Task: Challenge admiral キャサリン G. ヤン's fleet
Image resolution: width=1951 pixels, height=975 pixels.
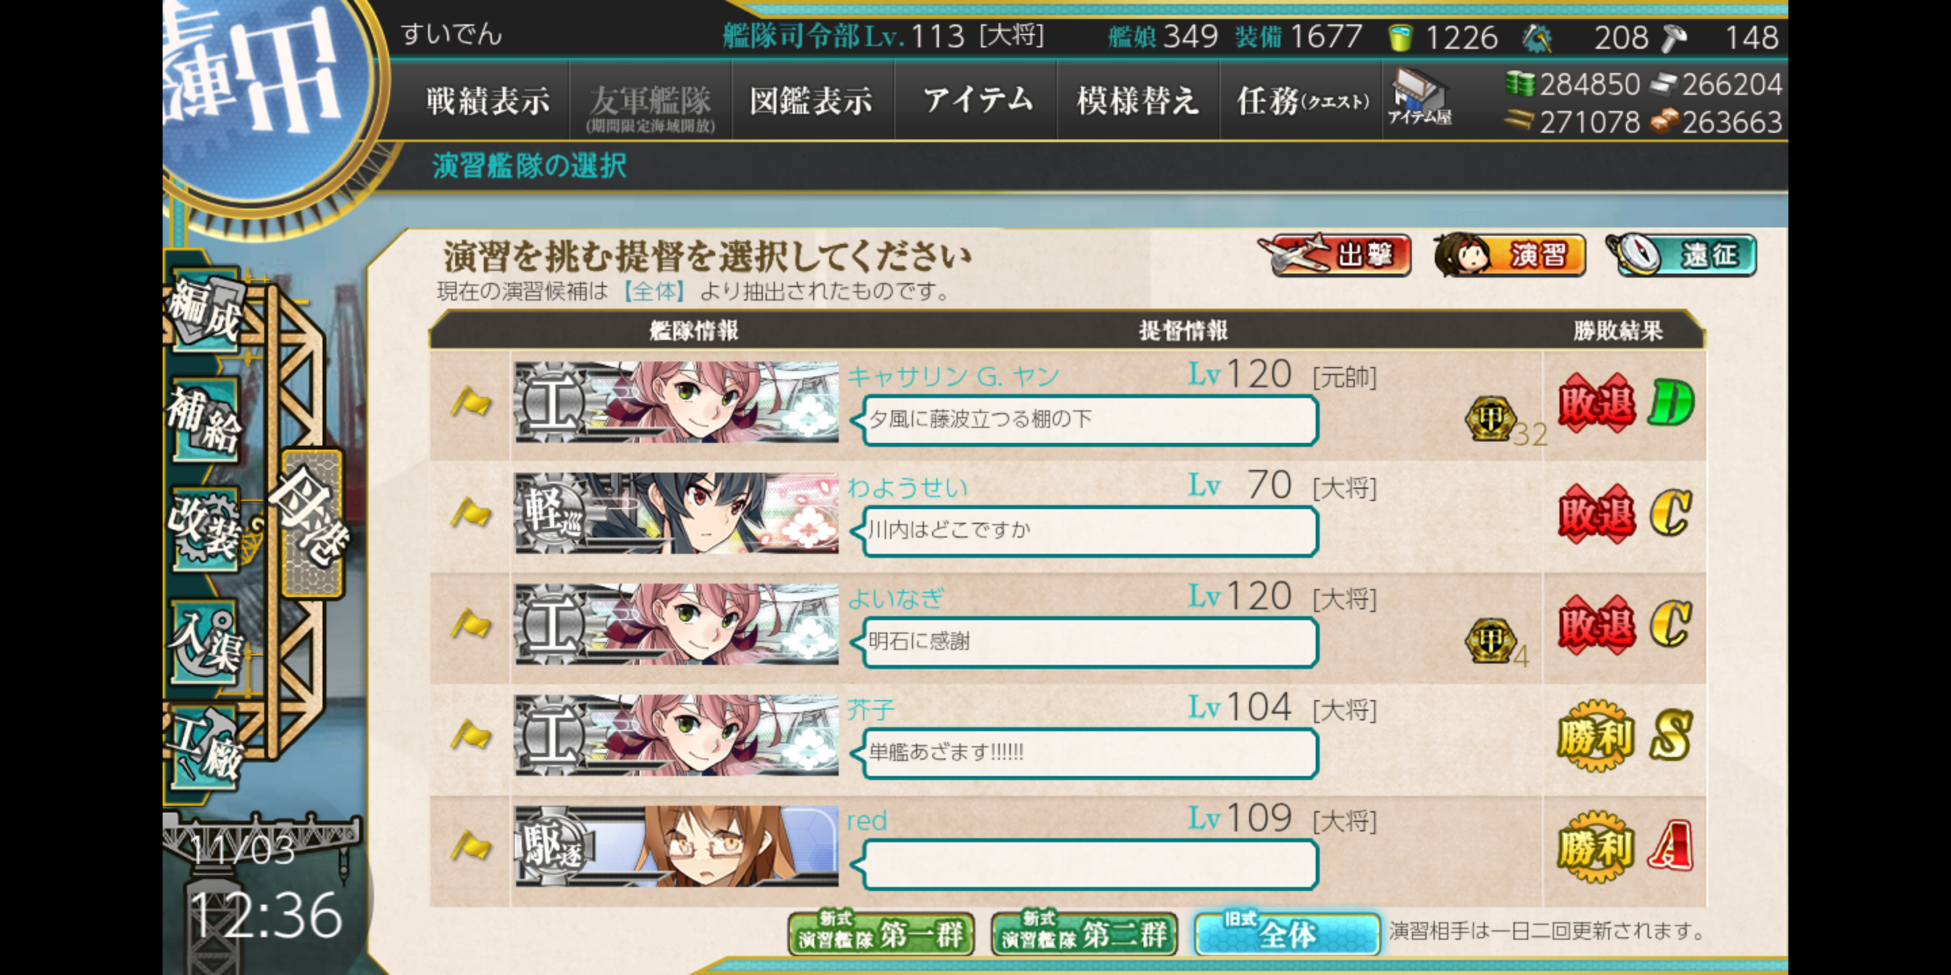Action: pos(1068,404)
